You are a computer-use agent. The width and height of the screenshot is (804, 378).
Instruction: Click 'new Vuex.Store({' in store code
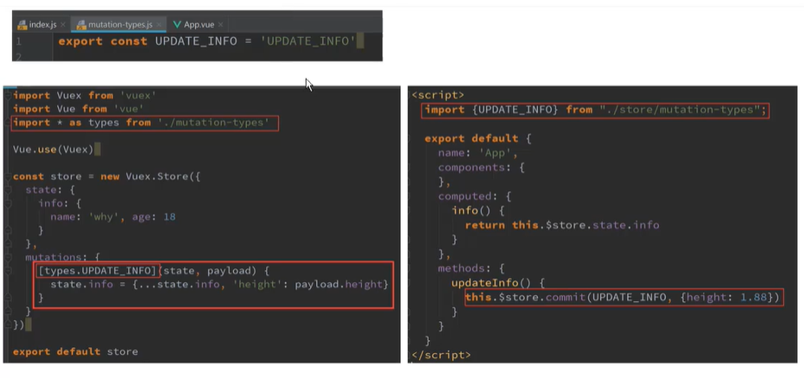pyautogui.click(x=150, y=177)
